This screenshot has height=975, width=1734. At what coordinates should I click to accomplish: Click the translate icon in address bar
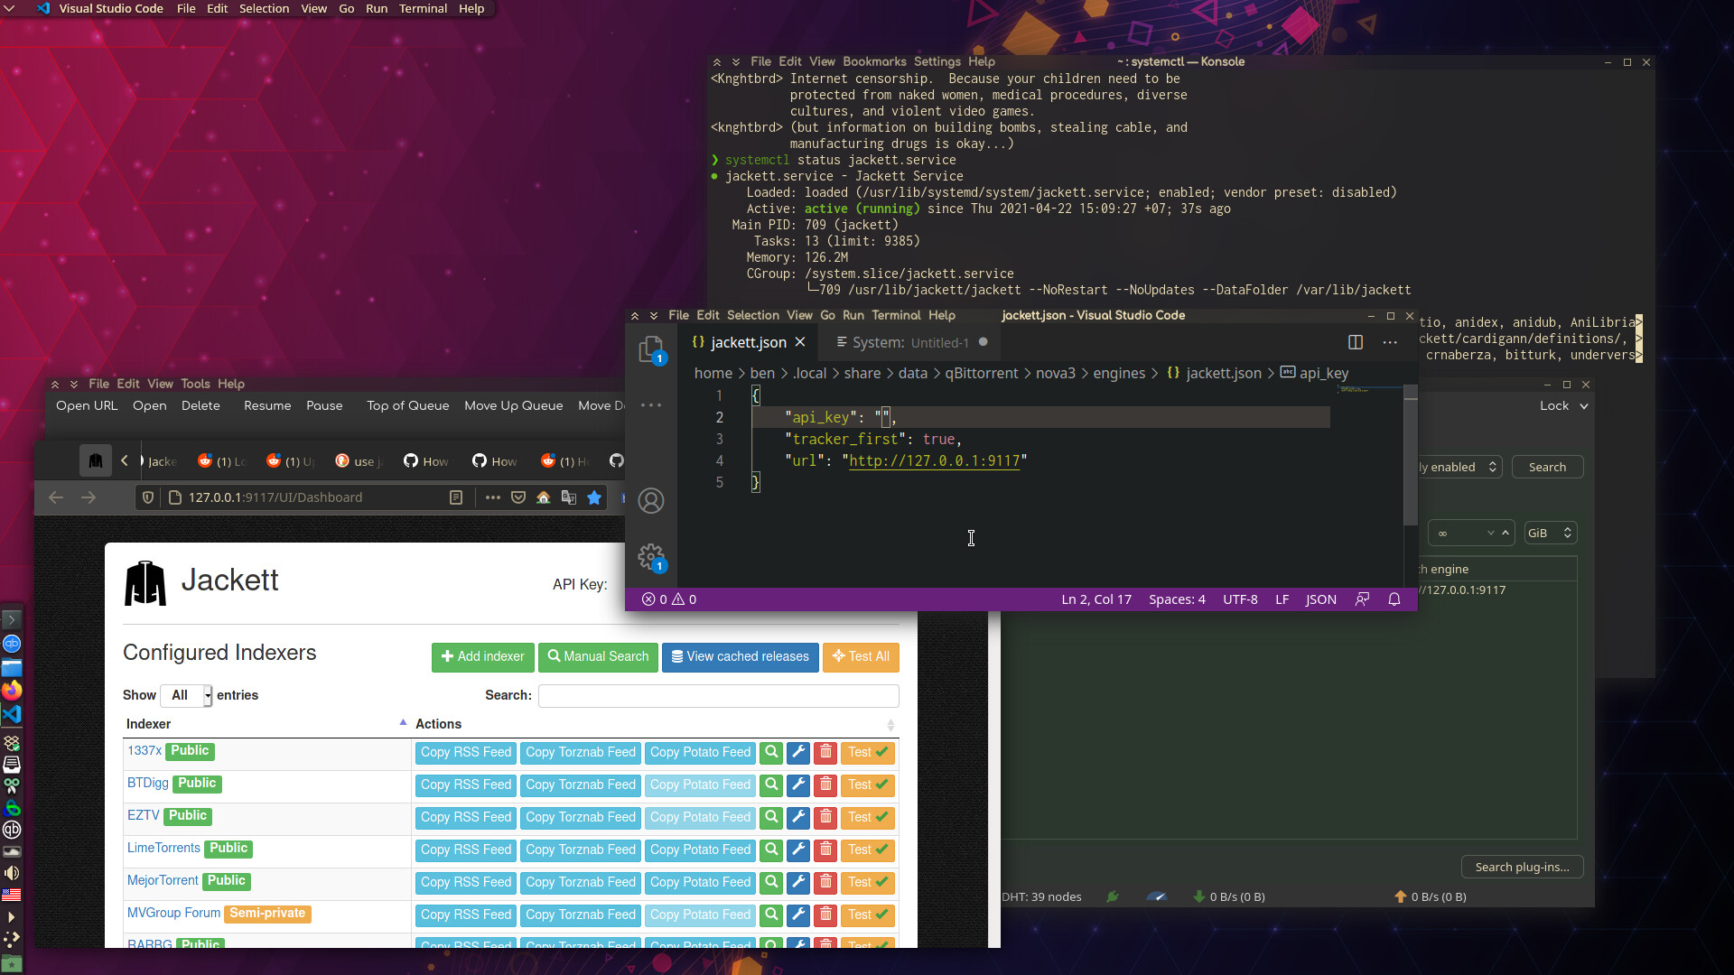coord(569,497)
